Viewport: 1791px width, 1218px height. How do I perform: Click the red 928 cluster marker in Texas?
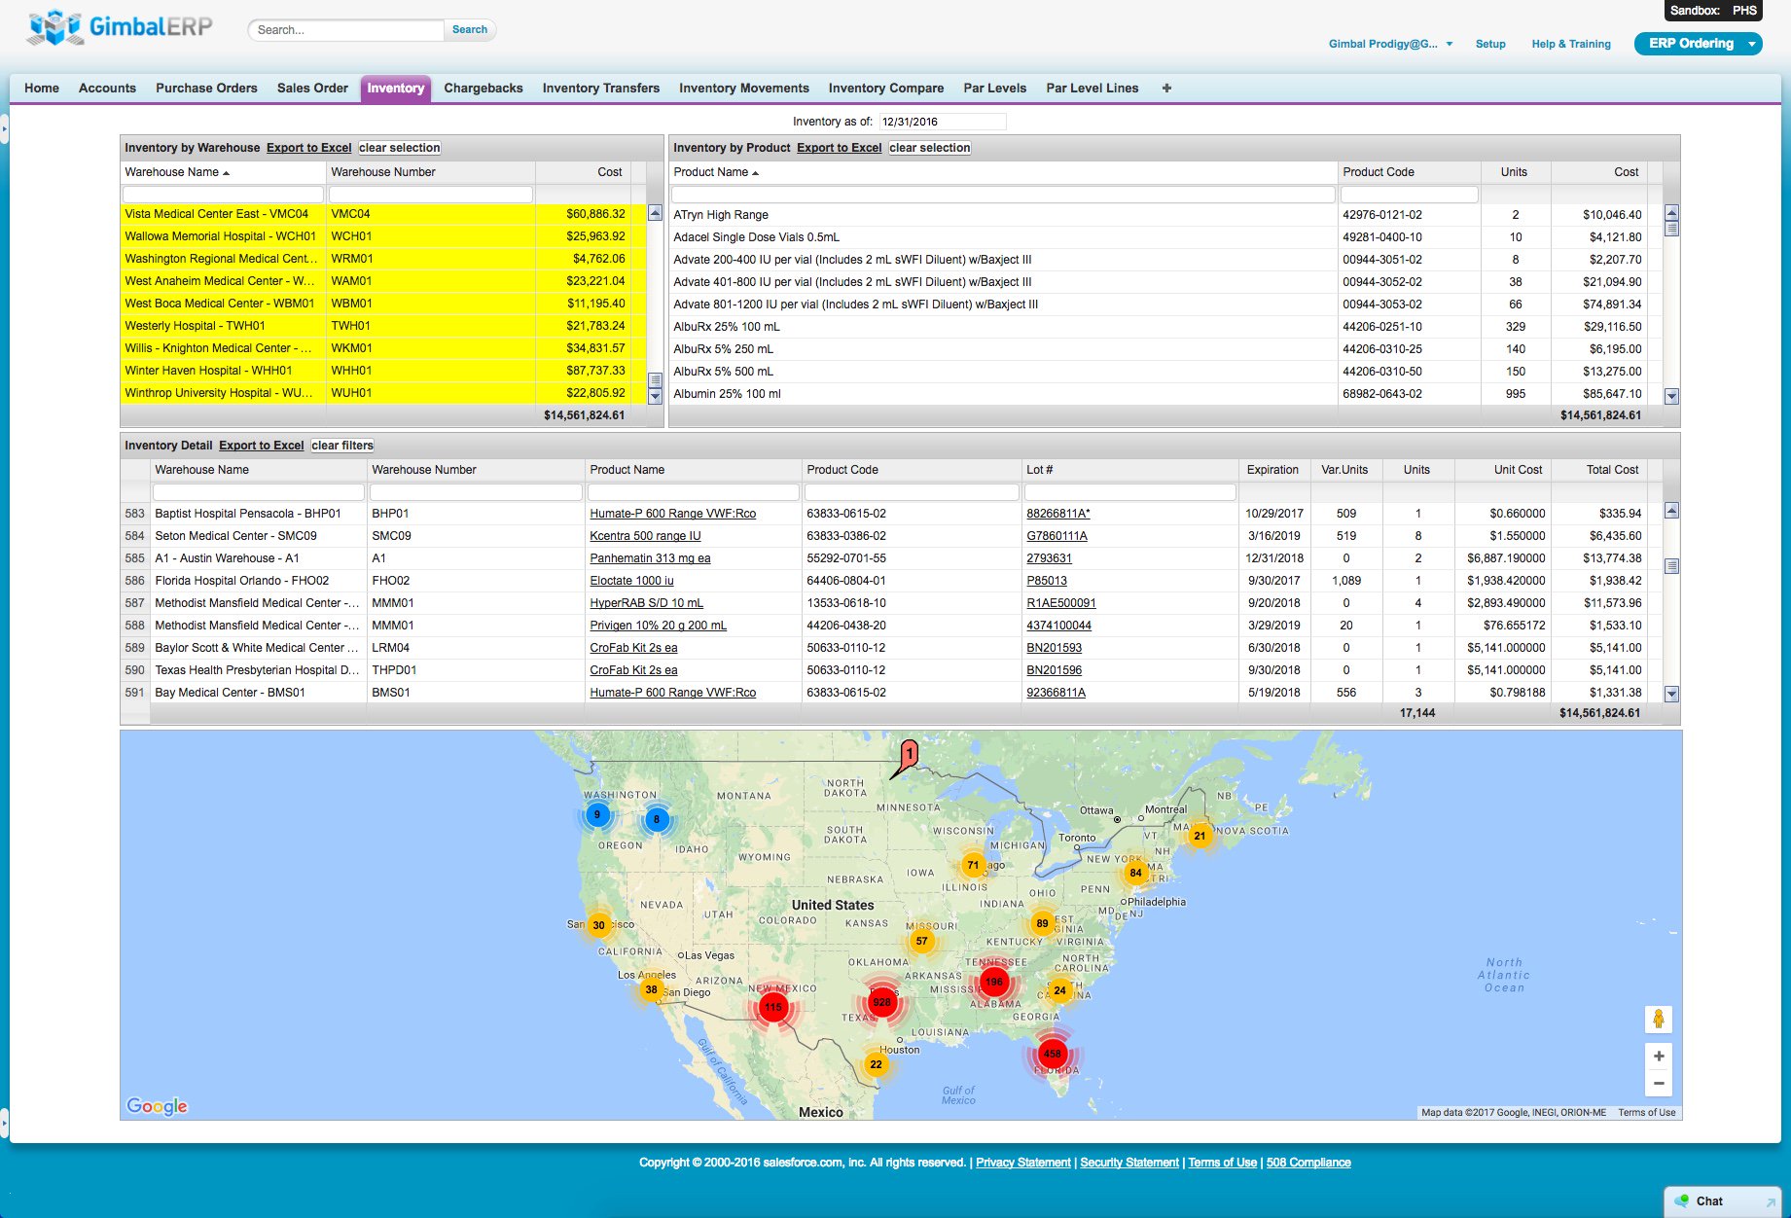click(x=881, y=1002)
